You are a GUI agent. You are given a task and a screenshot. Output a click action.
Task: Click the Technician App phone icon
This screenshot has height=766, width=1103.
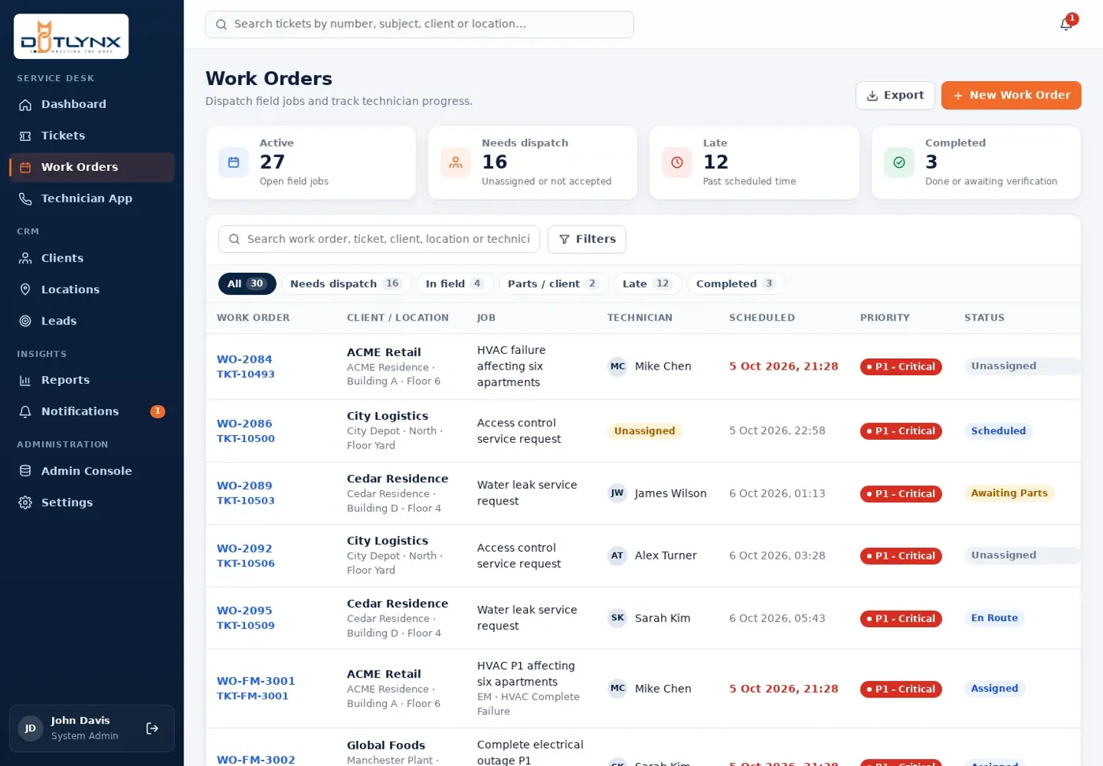25,199
